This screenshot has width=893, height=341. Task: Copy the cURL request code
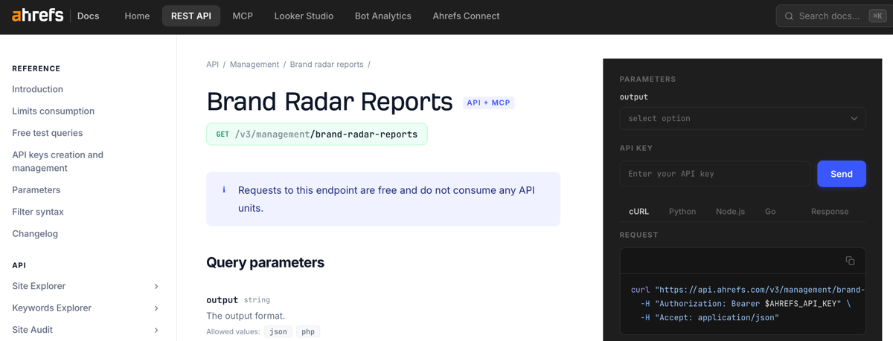pyautogui.click(x=850, y=261)
